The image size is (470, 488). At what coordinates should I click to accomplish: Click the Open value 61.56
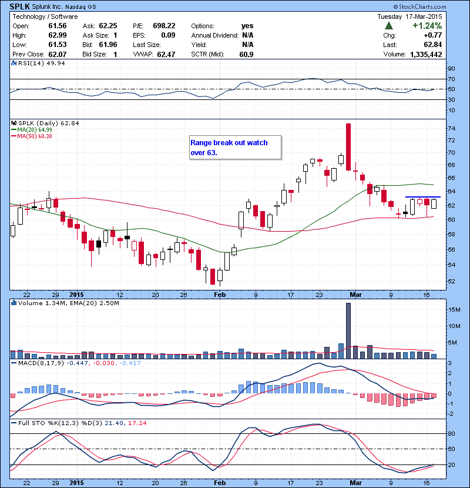58,26
